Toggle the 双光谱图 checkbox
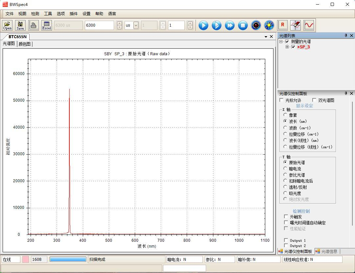Image resolution: width=355 pixels, height=273 pixels. click(x=314, y=100)
